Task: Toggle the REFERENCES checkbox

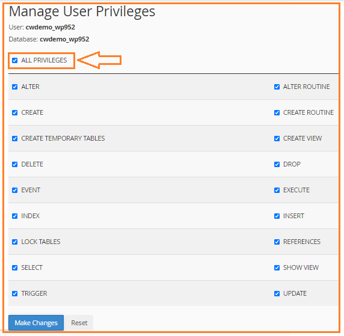Action: (277, 242)
